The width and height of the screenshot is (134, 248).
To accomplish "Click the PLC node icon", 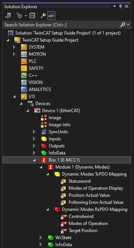I will pos(24,61).
